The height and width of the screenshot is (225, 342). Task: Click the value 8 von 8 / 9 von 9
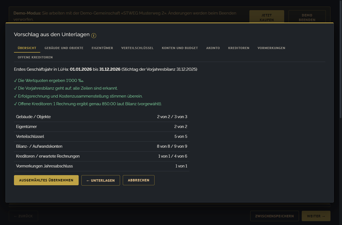click(172, 146)
